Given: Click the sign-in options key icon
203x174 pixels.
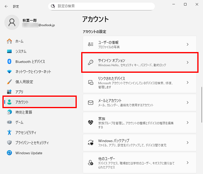Looking at the screenshot, I should (91, 63).
